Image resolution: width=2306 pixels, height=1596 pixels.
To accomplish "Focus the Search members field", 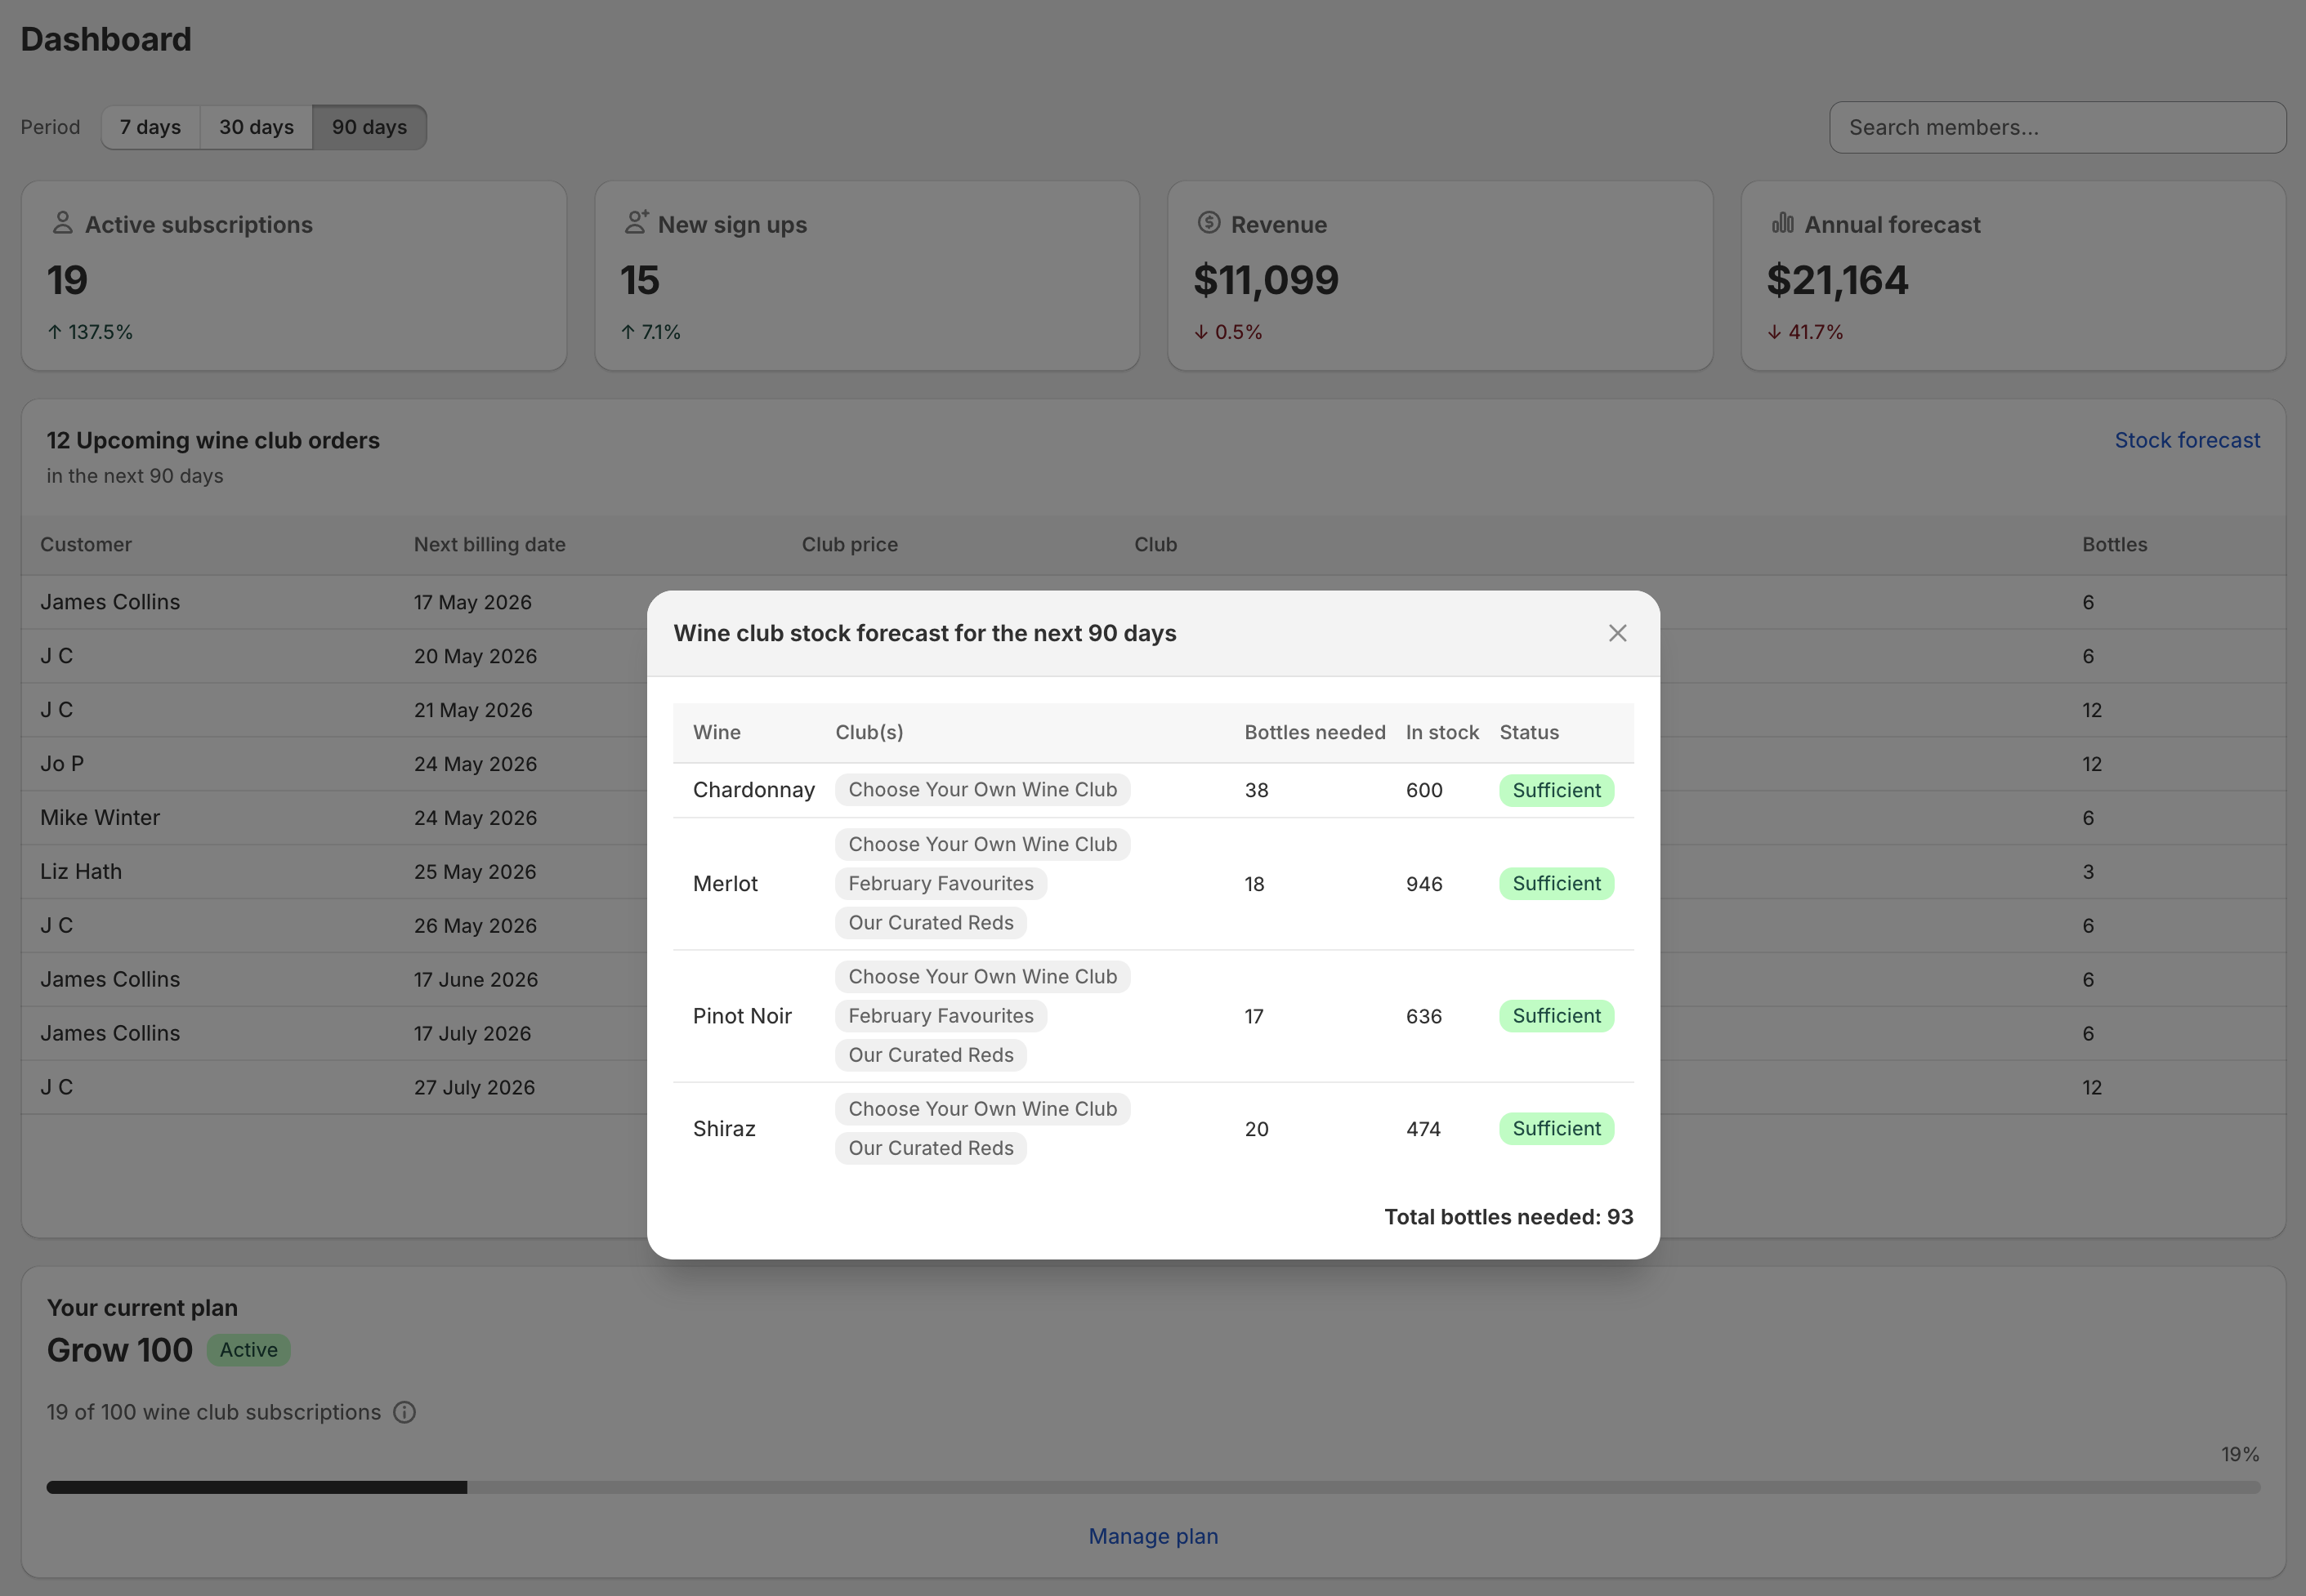I will [x=2057, y=127].
